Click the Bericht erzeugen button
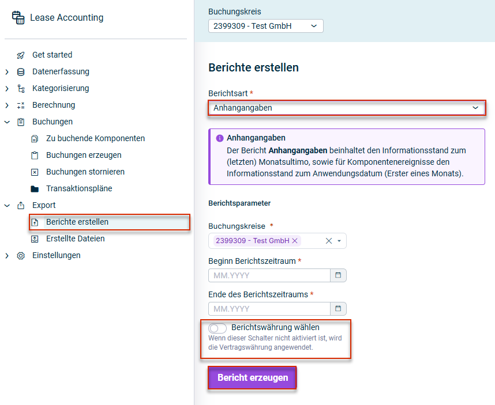495x405 pixels. click(x=252, y=378)
